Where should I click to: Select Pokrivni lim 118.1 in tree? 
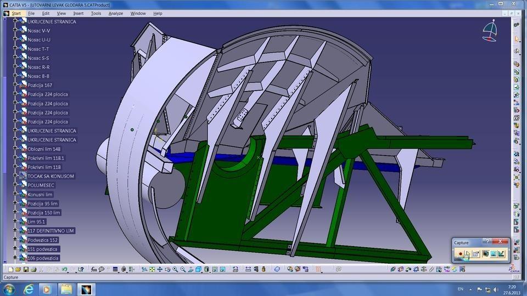[46, 158]
